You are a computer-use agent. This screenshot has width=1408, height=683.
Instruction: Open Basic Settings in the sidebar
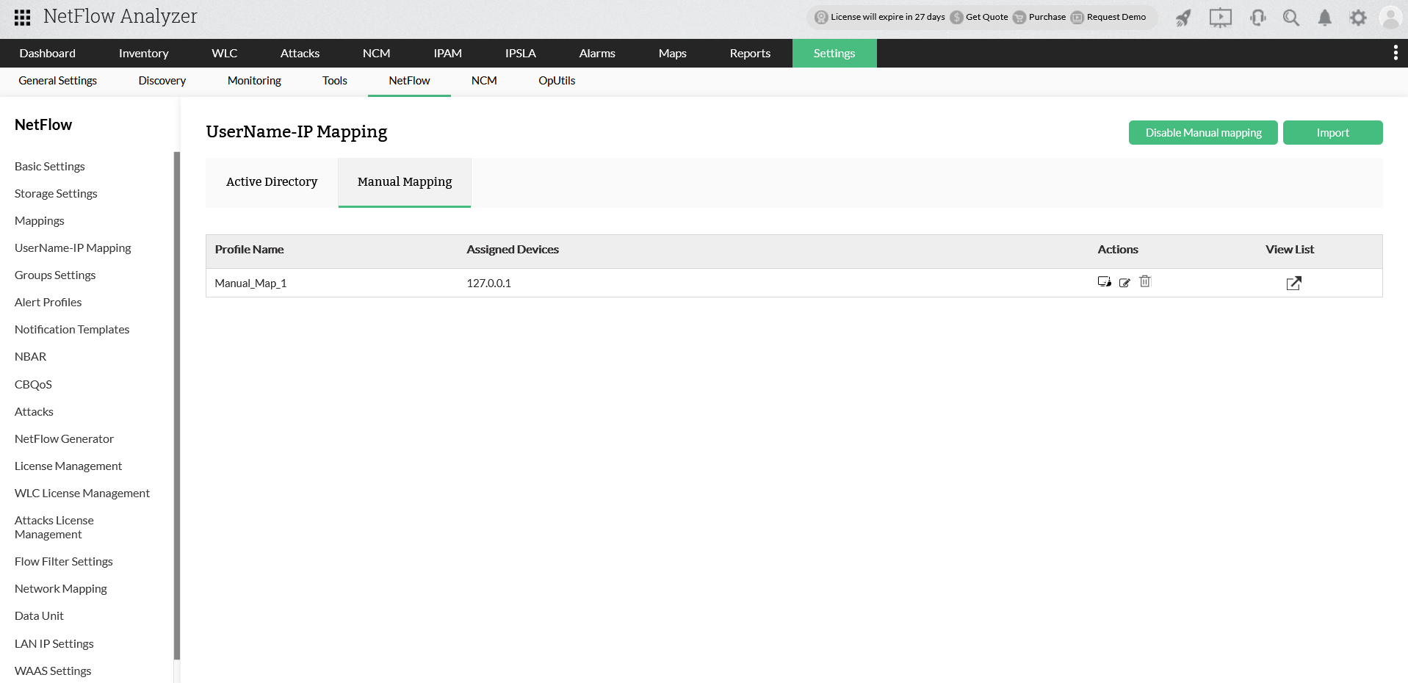pos(50,167)
